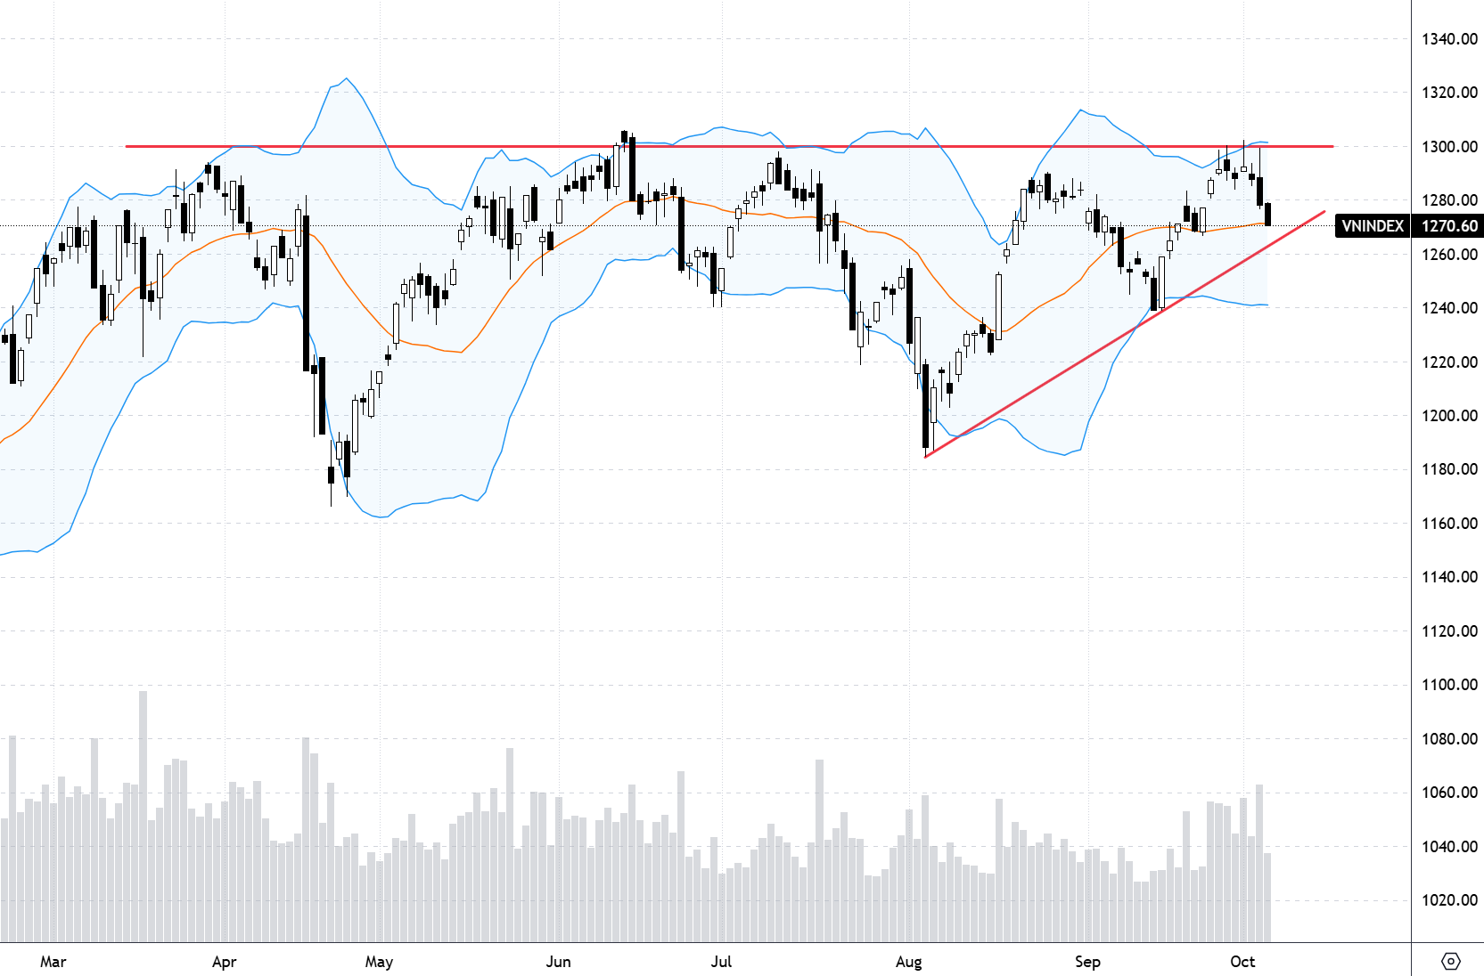Click the Sep label on time axis
Image resolution: width=1484 pixels, height=976 pixels.
(1087, 962)
